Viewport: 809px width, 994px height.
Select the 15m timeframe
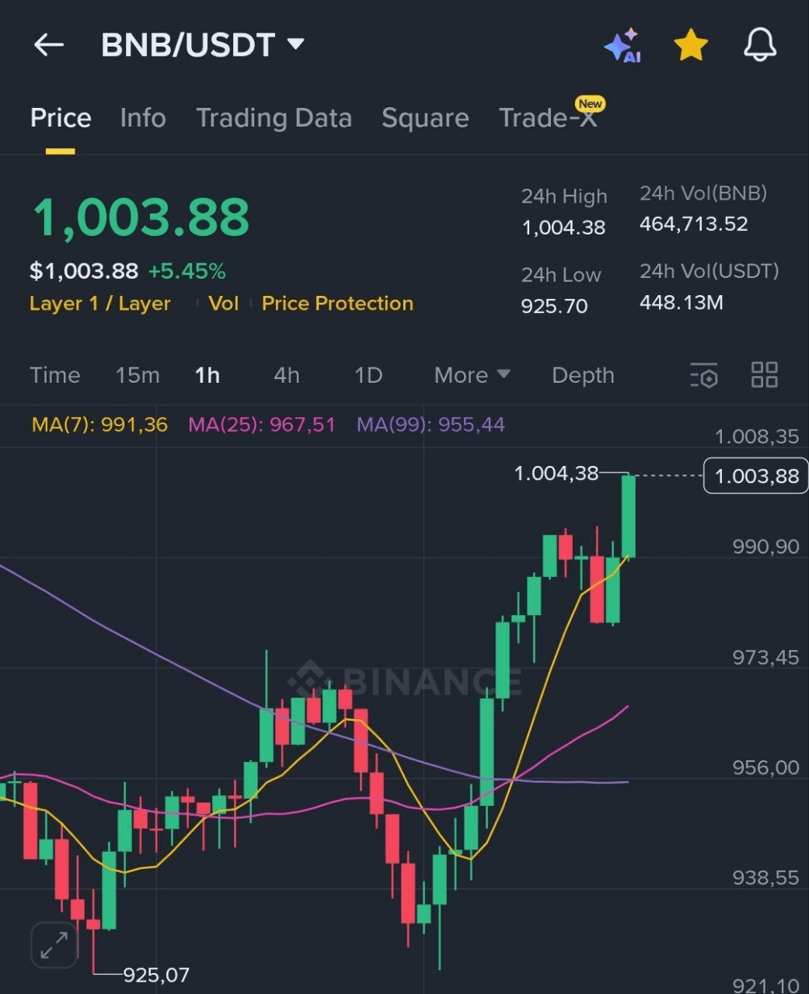[x=138, y=375]
